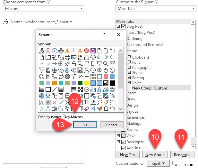Screen dimensions: 198x168
Task: Expand the Clipboard group
Action: click(129, 57)
